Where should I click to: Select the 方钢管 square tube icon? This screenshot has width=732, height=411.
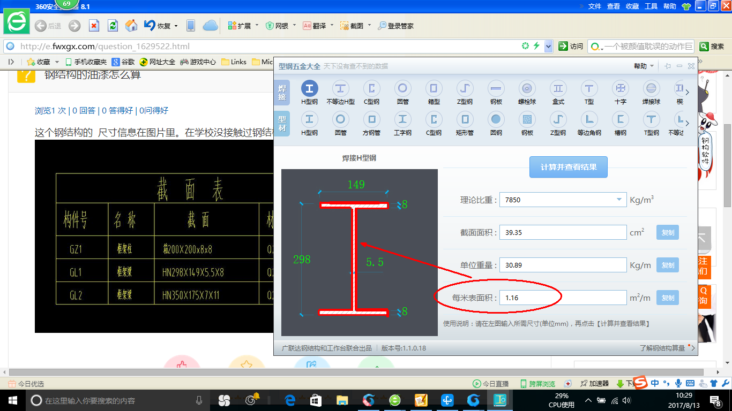[371, 123]
